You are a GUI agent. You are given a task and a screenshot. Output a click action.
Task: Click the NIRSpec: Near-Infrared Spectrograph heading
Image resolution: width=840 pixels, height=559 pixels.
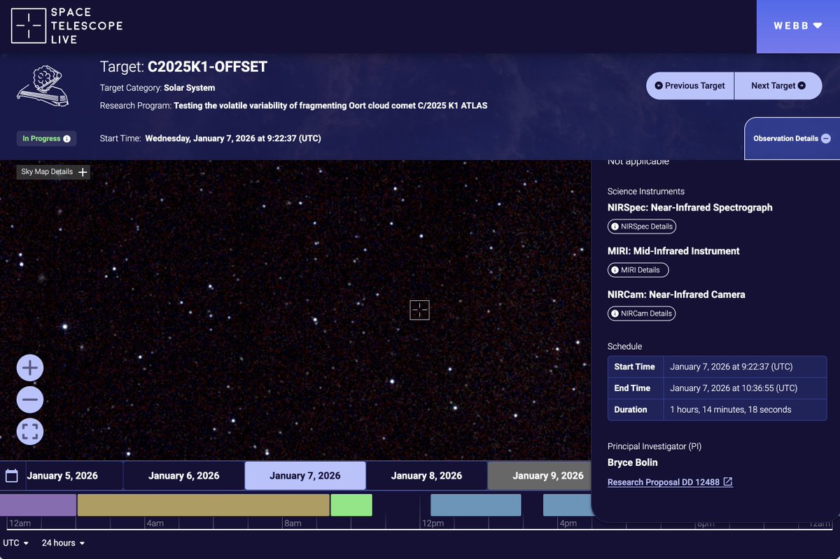[x=690, y=207]
